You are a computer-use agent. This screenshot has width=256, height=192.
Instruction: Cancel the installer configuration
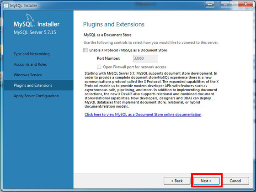pyautogui.click(x=235, y=181)
